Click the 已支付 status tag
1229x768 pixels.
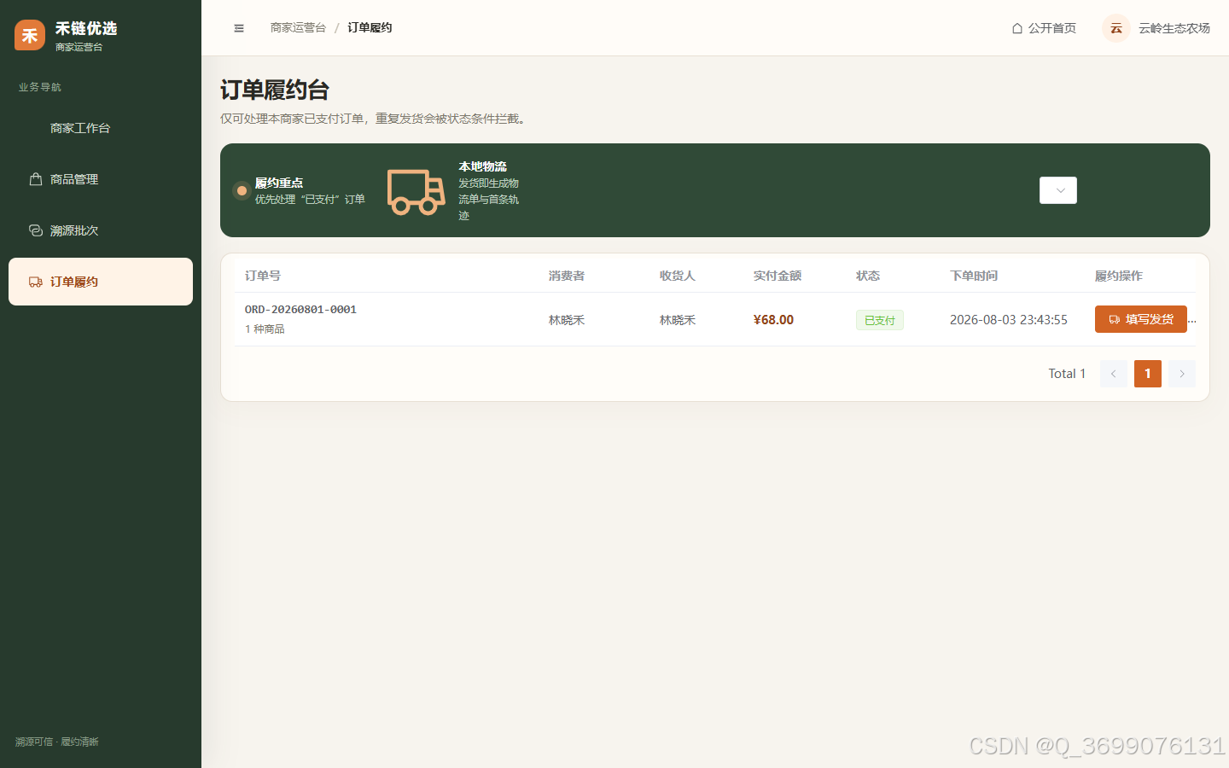pyautogui.click(x=880, y=320)
